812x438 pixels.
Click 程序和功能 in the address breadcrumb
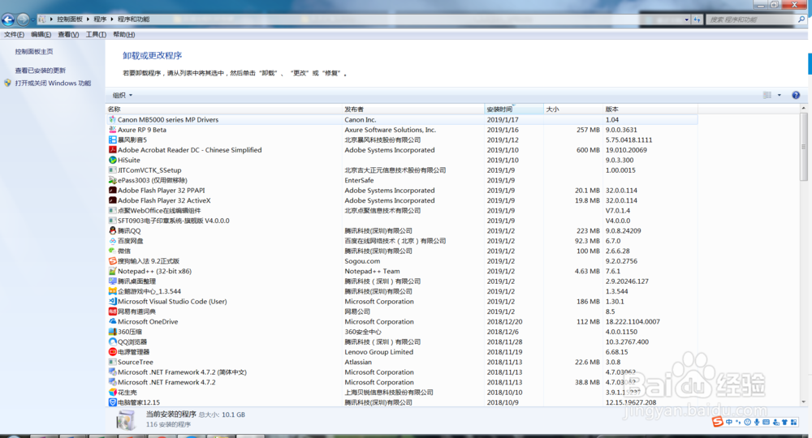(x=134, y=19)
